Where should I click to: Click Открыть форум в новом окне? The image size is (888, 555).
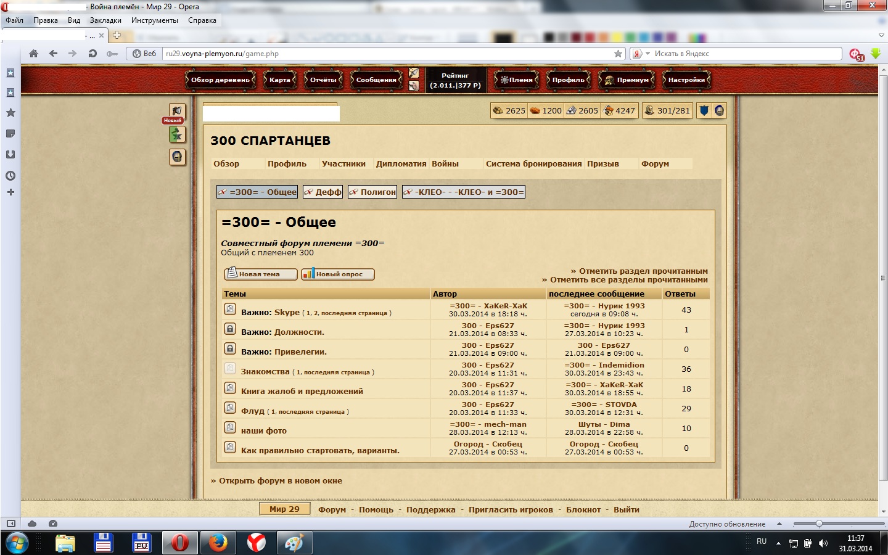pos(276,480)
